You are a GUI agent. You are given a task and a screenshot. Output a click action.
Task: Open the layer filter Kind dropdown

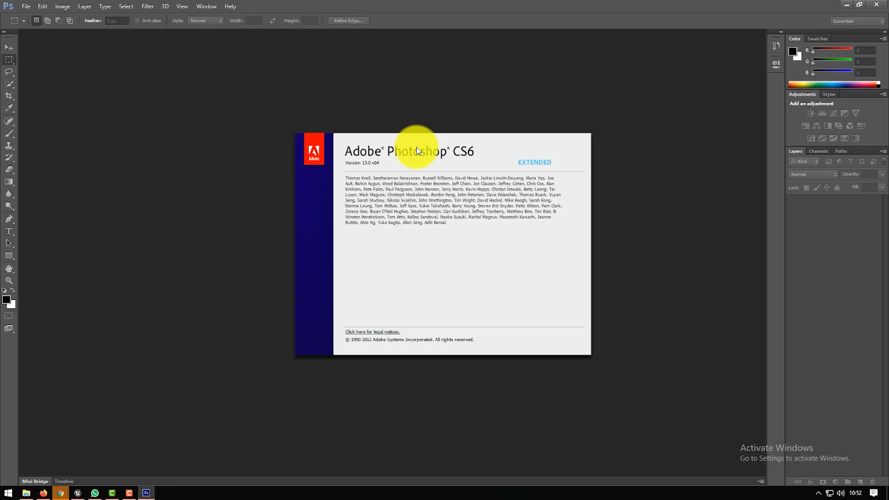coord(804,162)
